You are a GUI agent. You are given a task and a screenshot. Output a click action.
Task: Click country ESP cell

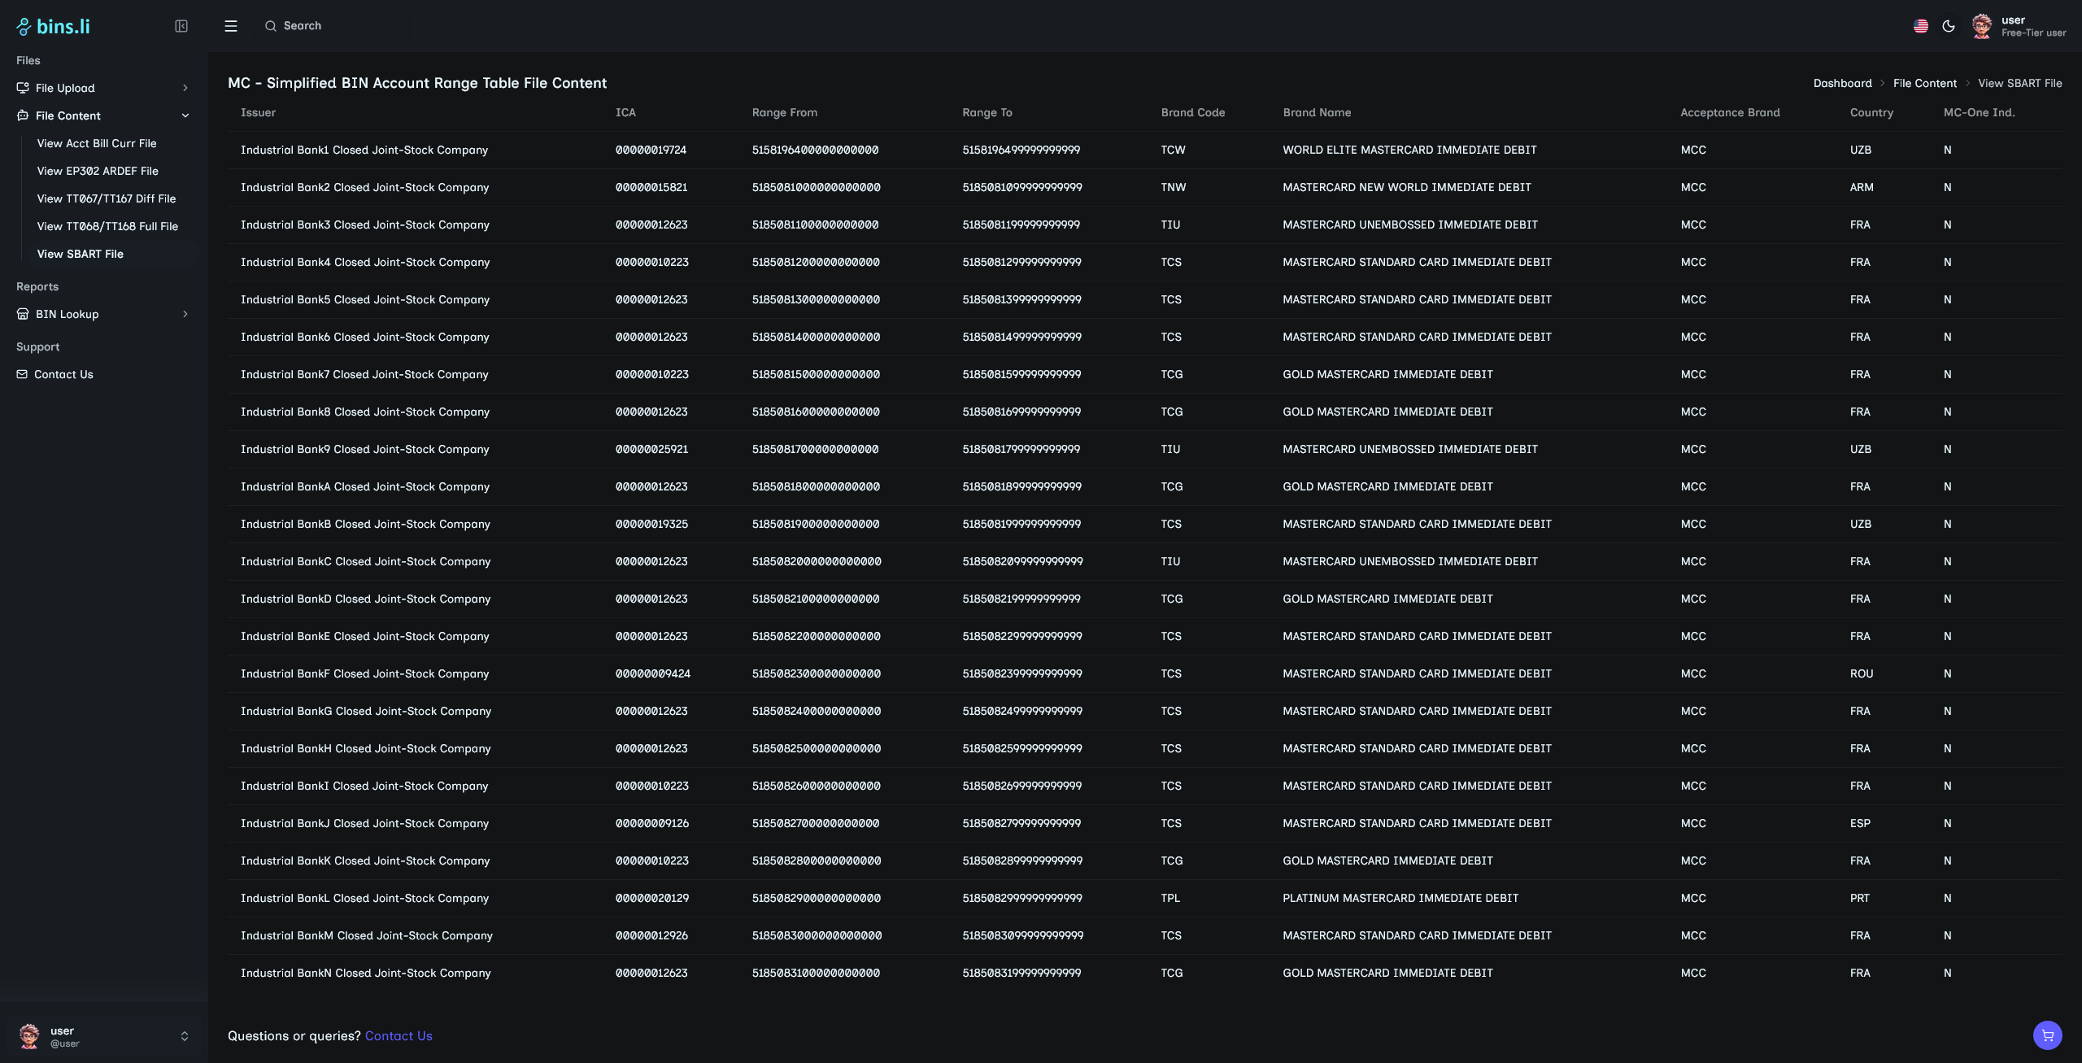click(x=1860, y=823)
